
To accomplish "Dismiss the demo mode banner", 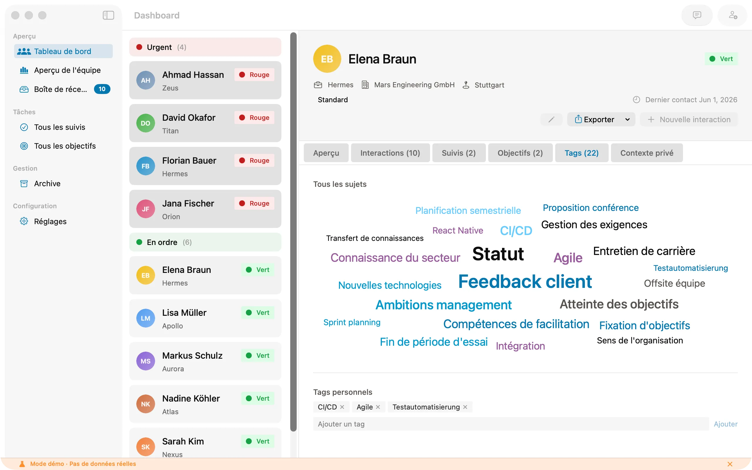I will click(730, 464).
